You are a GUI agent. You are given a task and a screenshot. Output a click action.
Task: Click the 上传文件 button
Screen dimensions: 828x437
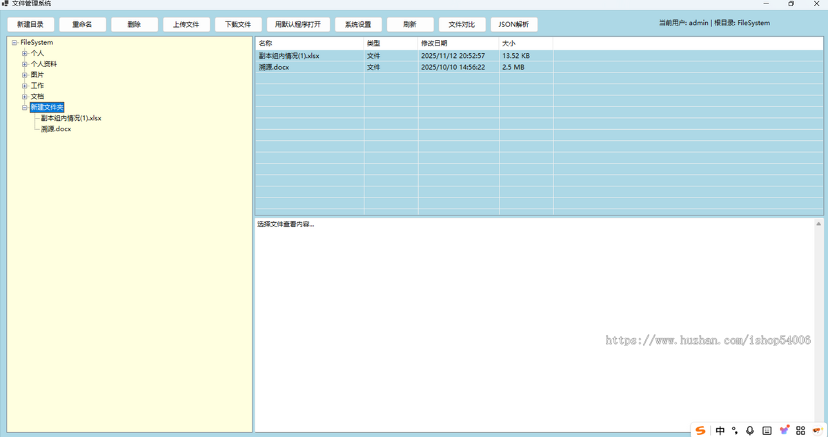(186, 24)
